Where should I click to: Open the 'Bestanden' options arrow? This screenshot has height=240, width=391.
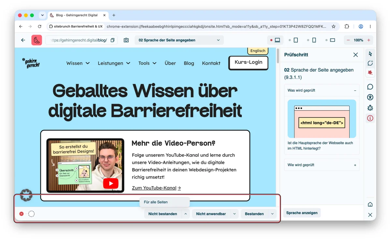272,214
